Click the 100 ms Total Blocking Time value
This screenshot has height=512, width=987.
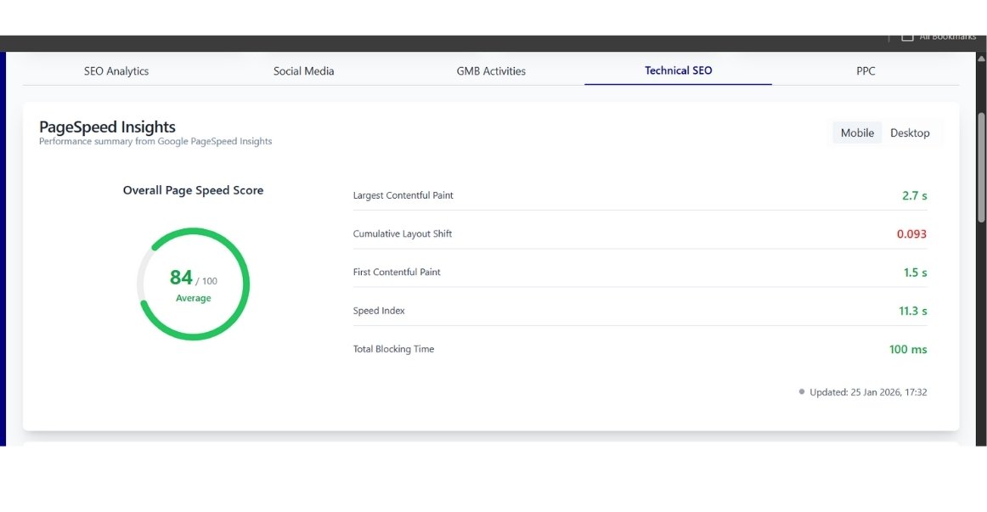tap(908, 350)
